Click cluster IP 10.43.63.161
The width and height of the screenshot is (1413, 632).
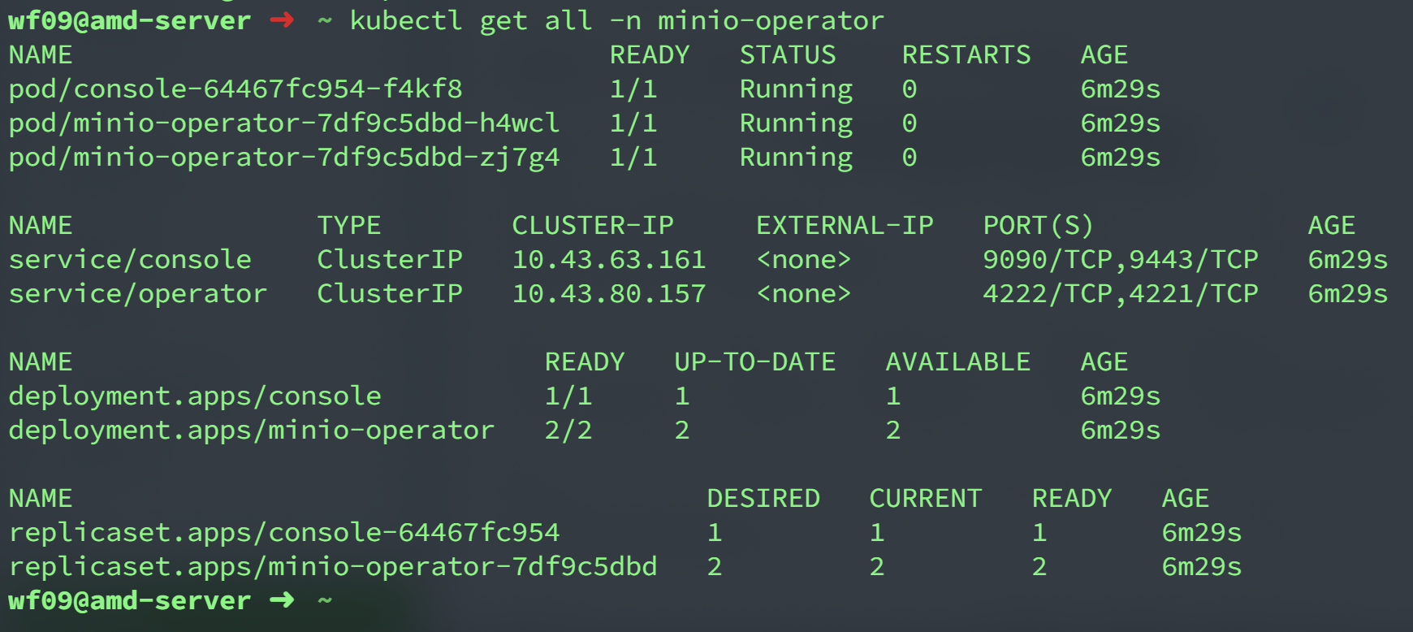[x=609, y=259]
